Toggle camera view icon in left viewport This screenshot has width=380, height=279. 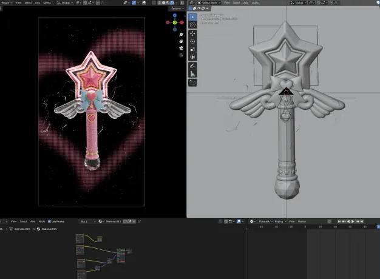[x=181, y=48]
